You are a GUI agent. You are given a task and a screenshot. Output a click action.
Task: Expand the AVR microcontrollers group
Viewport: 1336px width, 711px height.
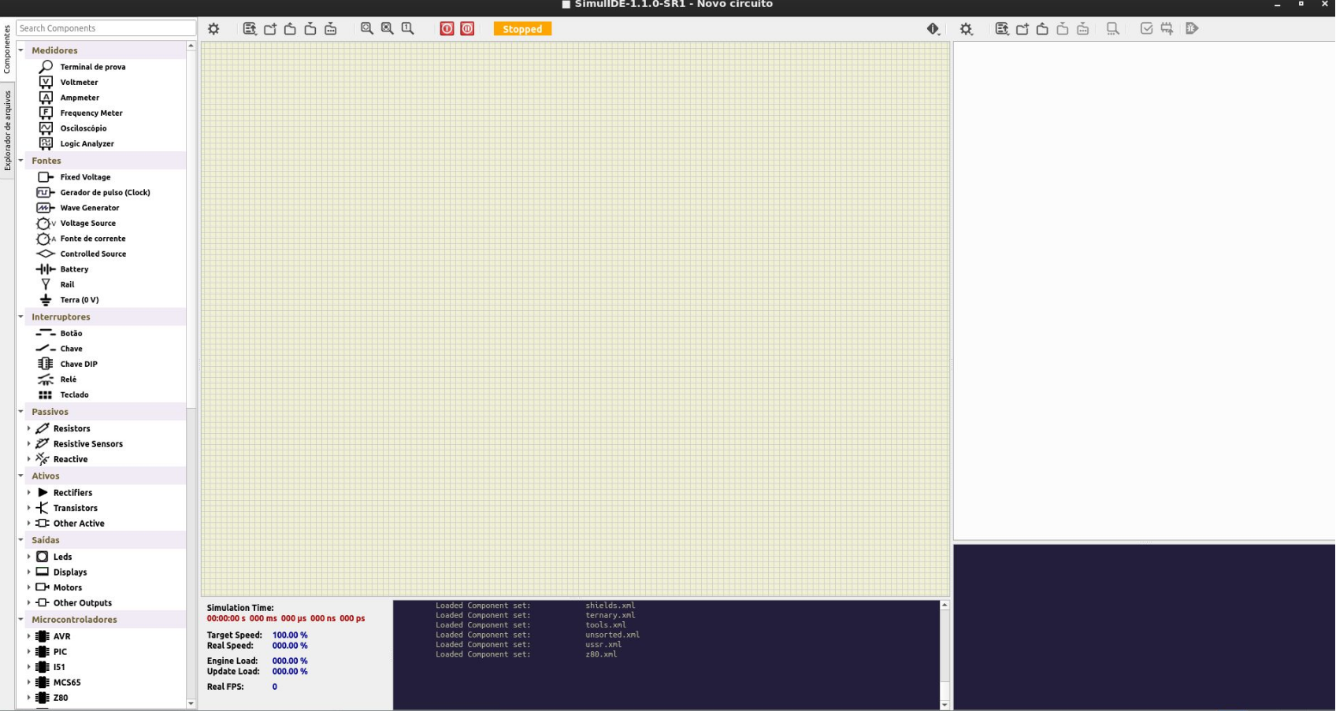(29, 636)
